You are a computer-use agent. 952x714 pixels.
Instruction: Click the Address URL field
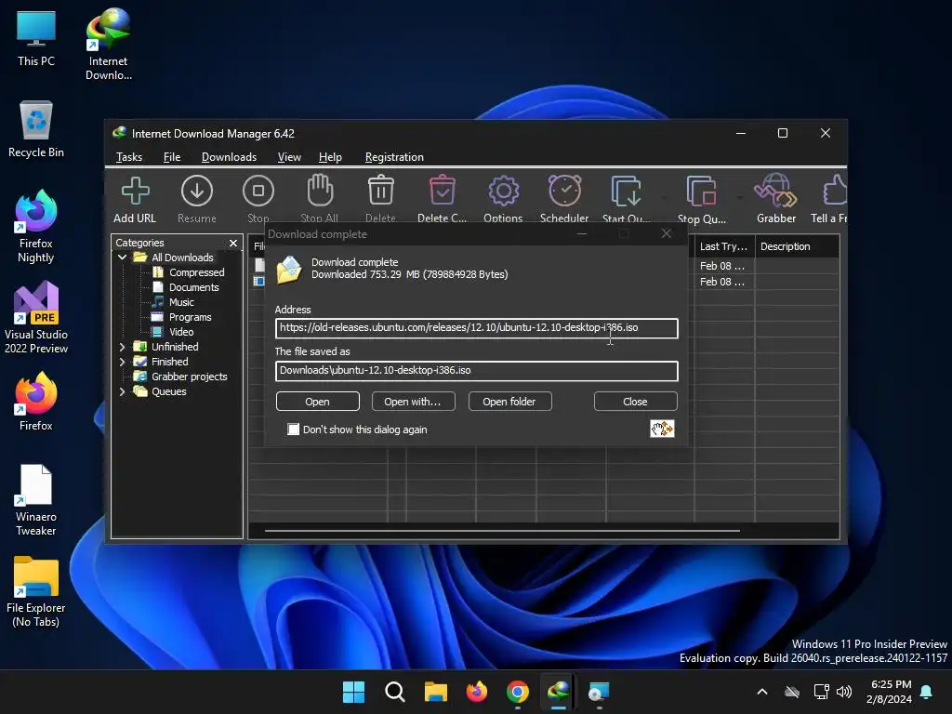pos(477,328)
